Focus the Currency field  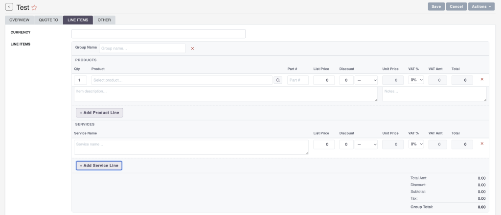tap(159, 34)
